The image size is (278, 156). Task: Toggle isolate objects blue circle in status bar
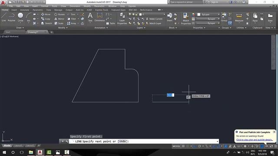[262, 146]
